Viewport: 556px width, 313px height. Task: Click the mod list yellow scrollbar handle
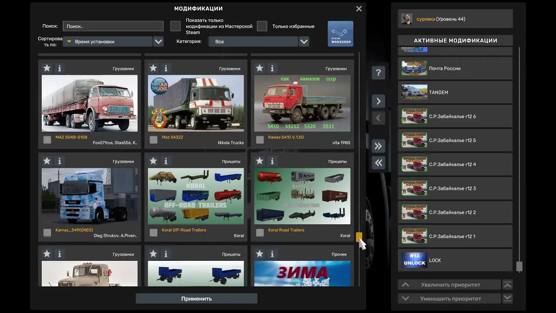tap(359, 237)
